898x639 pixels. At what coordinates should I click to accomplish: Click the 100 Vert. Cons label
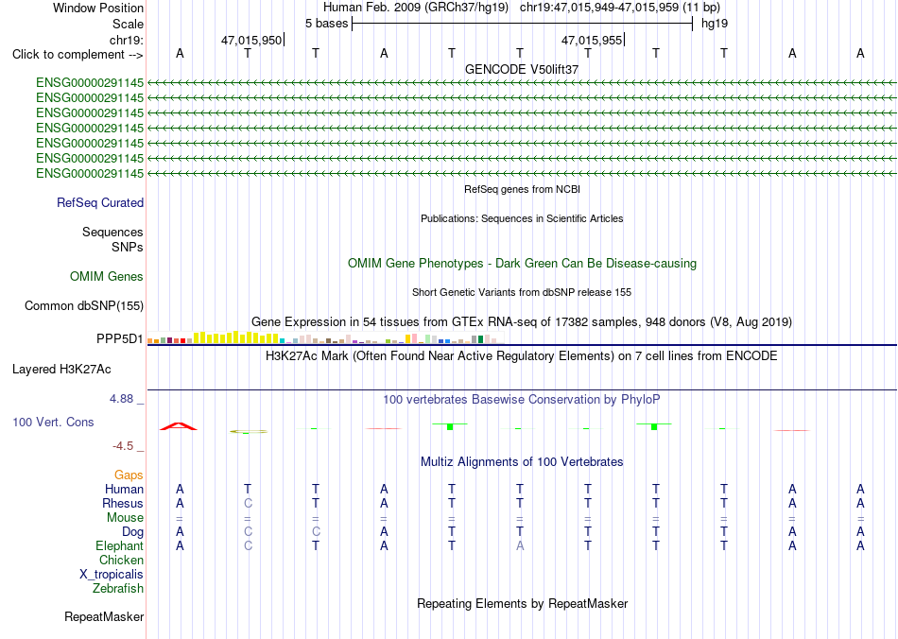point(53,422)
